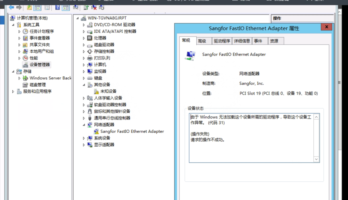Open Help with the blue question mark icon

58,7
